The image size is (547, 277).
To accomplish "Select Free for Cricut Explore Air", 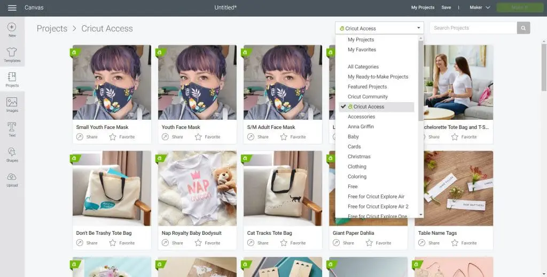I will [376, 197].
